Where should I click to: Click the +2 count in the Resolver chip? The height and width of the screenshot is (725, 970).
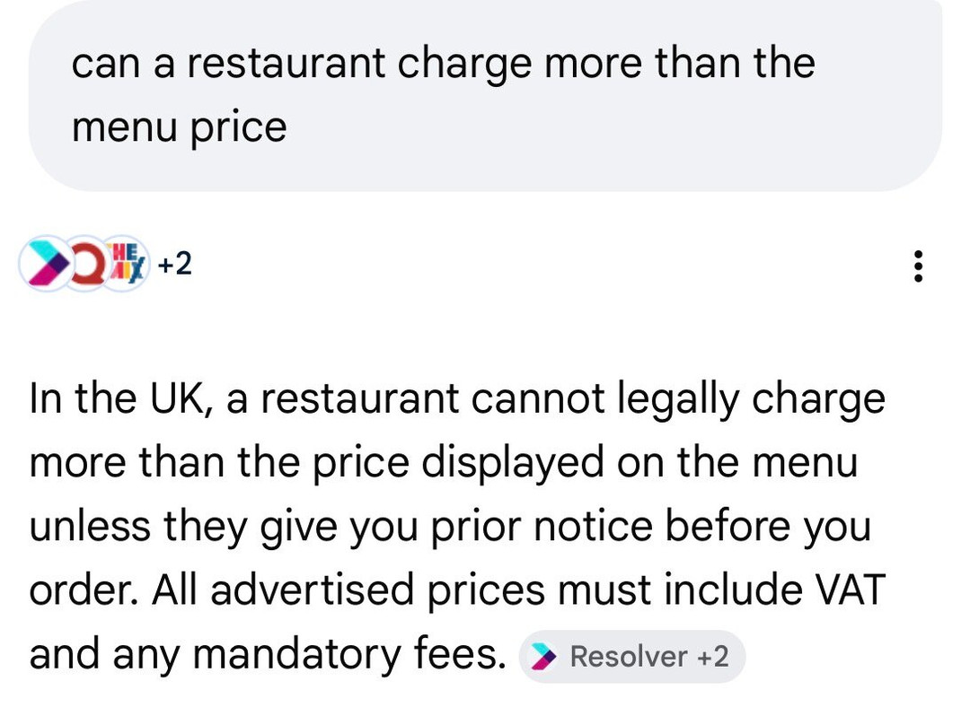(712, 657)
